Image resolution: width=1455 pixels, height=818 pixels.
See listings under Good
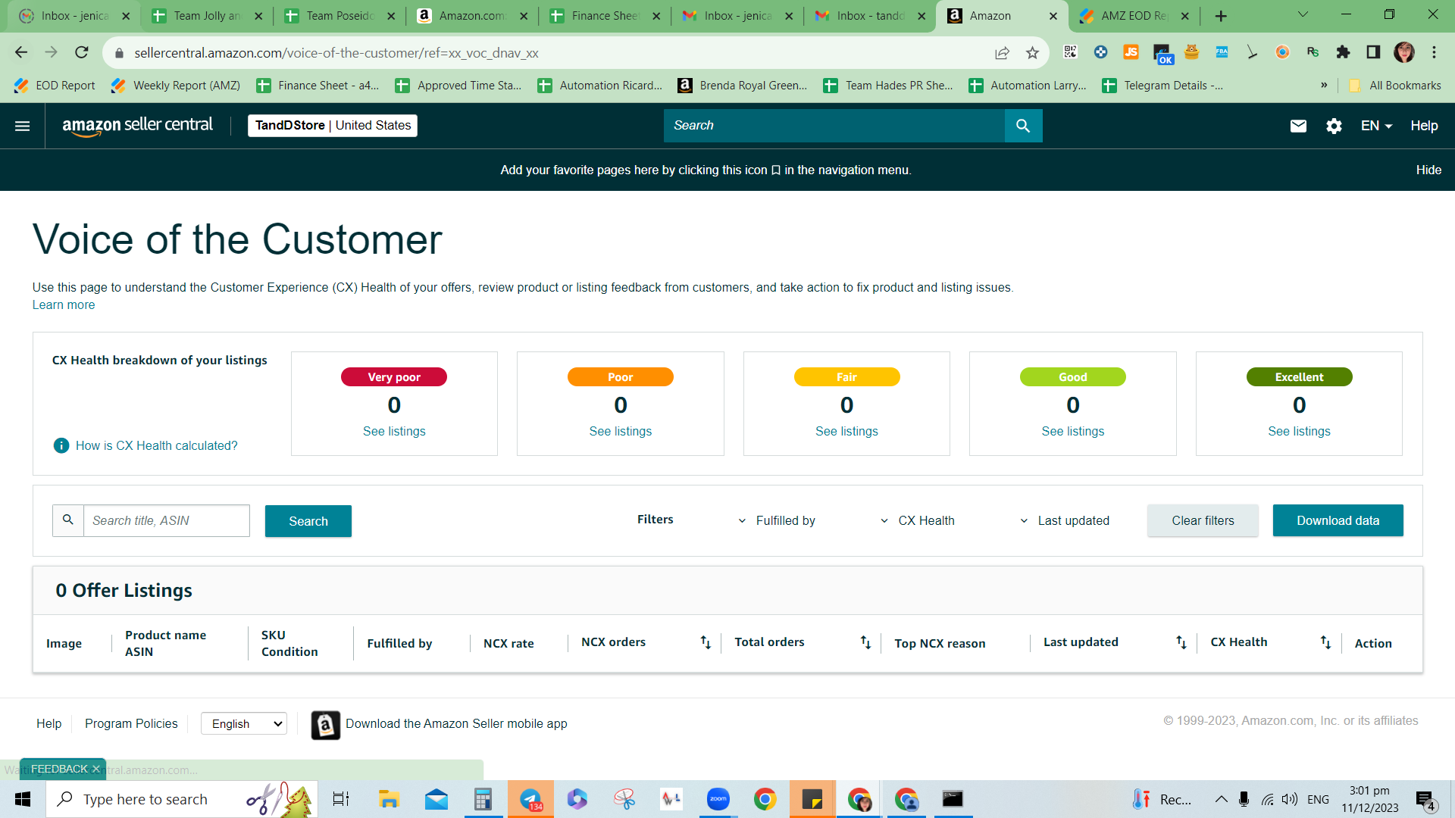click(1073, 431)
